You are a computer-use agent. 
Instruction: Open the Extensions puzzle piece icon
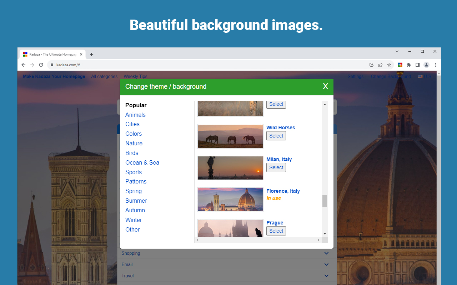(408, 64)
